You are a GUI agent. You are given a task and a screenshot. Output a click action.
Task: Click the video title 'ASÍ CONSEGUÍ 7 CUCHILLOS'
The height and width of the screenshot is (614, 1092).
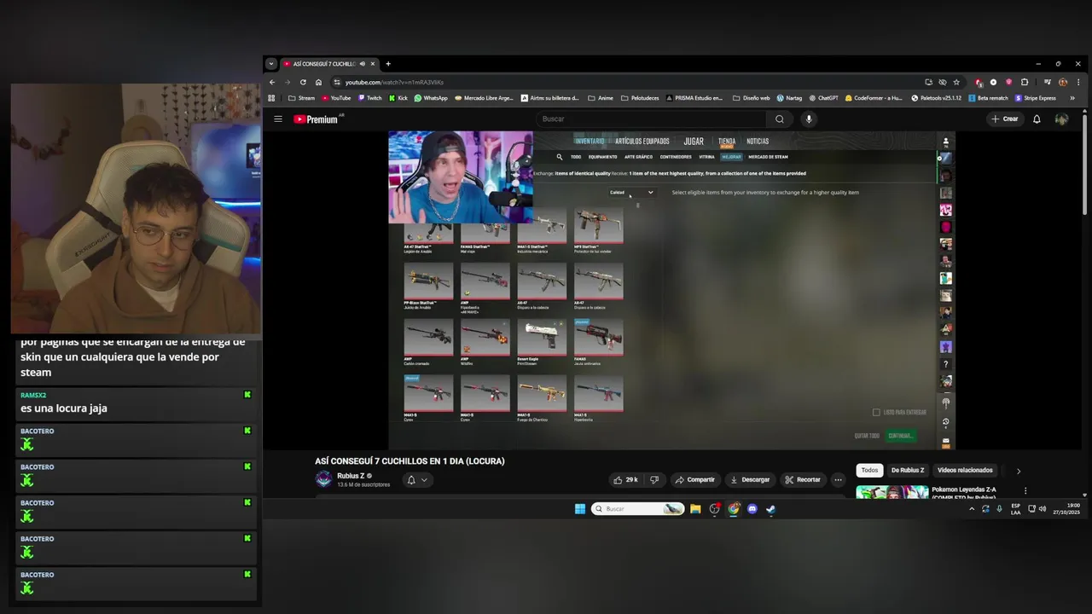(409, 461)
